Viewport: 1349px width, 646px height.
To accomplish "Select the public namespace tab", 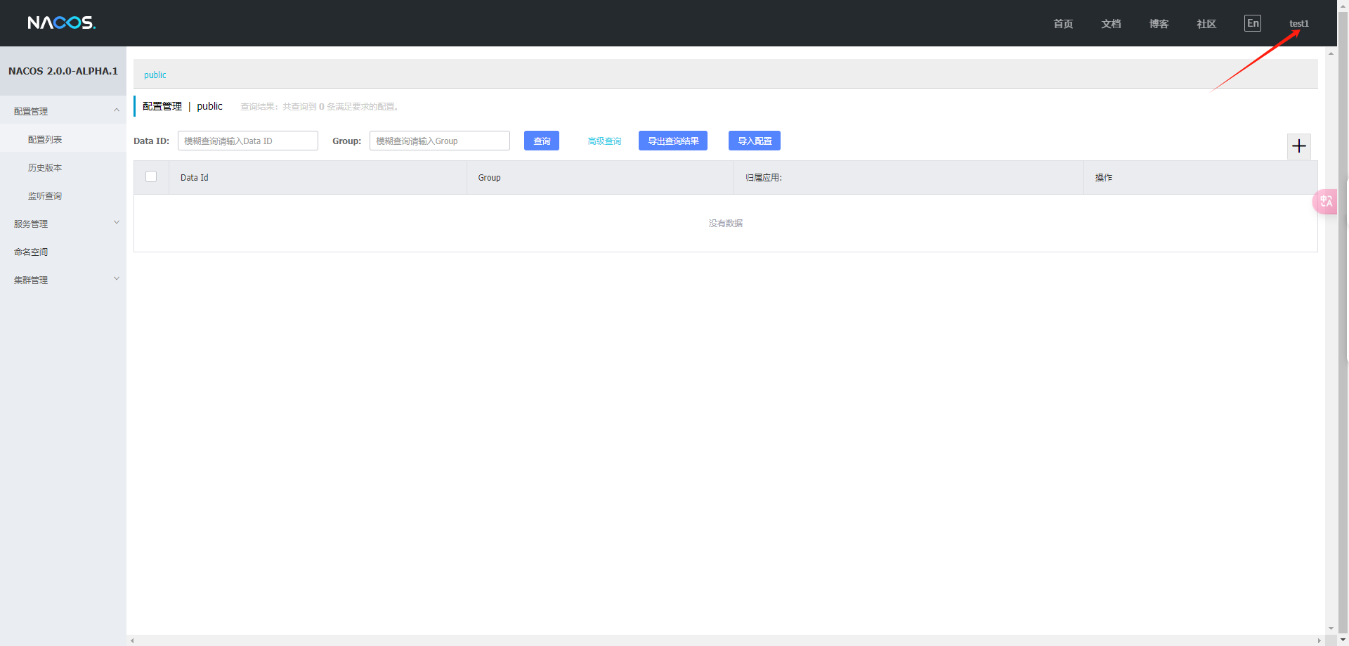I will (x=155, y=75).
